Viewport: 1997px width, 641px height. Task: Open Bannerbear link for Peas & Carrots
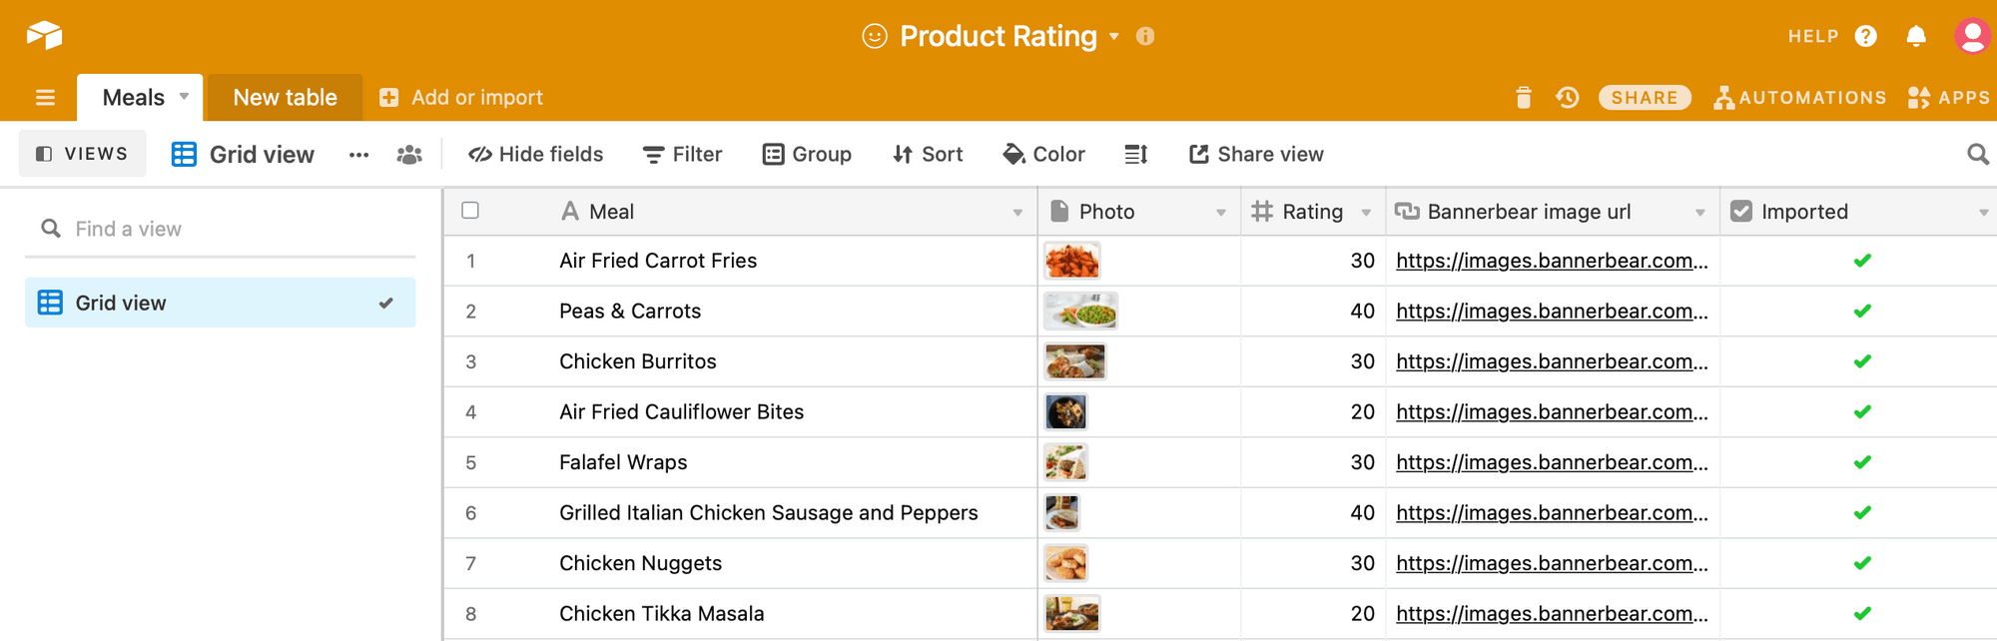[x=1552, y=312]
